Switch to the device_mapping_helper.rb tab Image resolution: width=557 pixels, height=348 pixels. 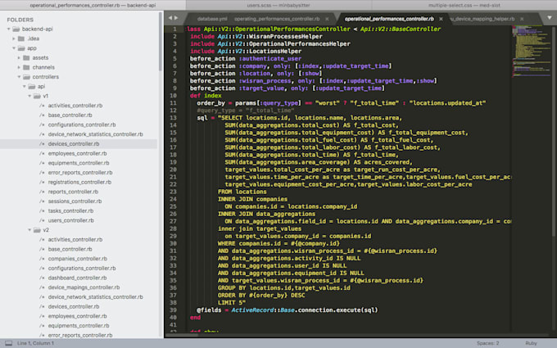click(x=481, y=17)
